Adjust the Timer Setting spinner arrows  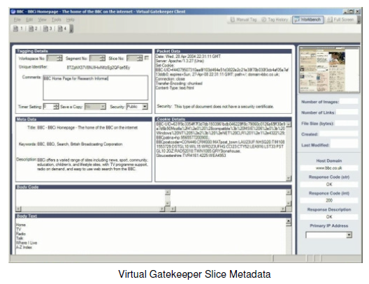(56, 107)
